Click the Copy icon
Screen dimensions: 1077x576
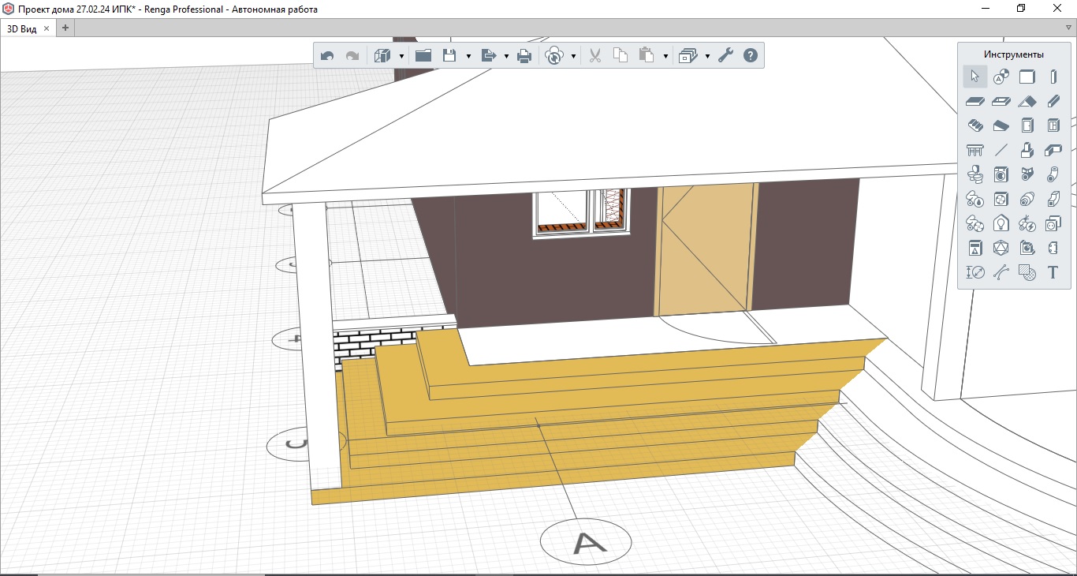click(620, 55)
